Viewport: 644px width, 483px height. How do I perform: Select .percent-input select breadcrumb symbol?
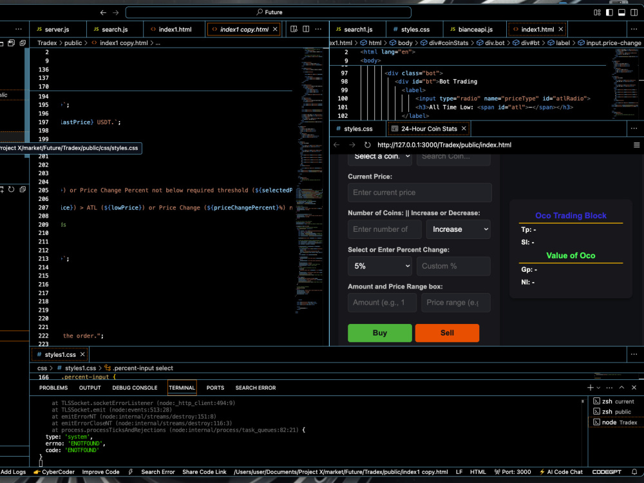[x=139, y=368]
